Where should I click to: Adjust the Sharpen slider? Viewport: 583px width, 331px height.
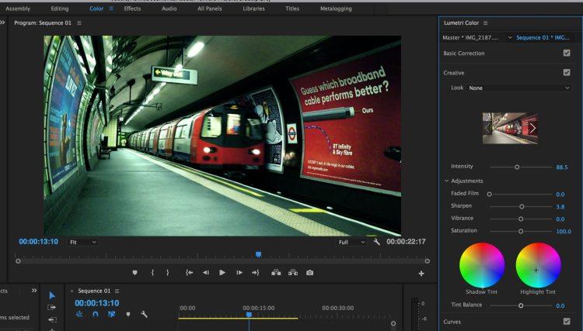[x=522, y=206]
